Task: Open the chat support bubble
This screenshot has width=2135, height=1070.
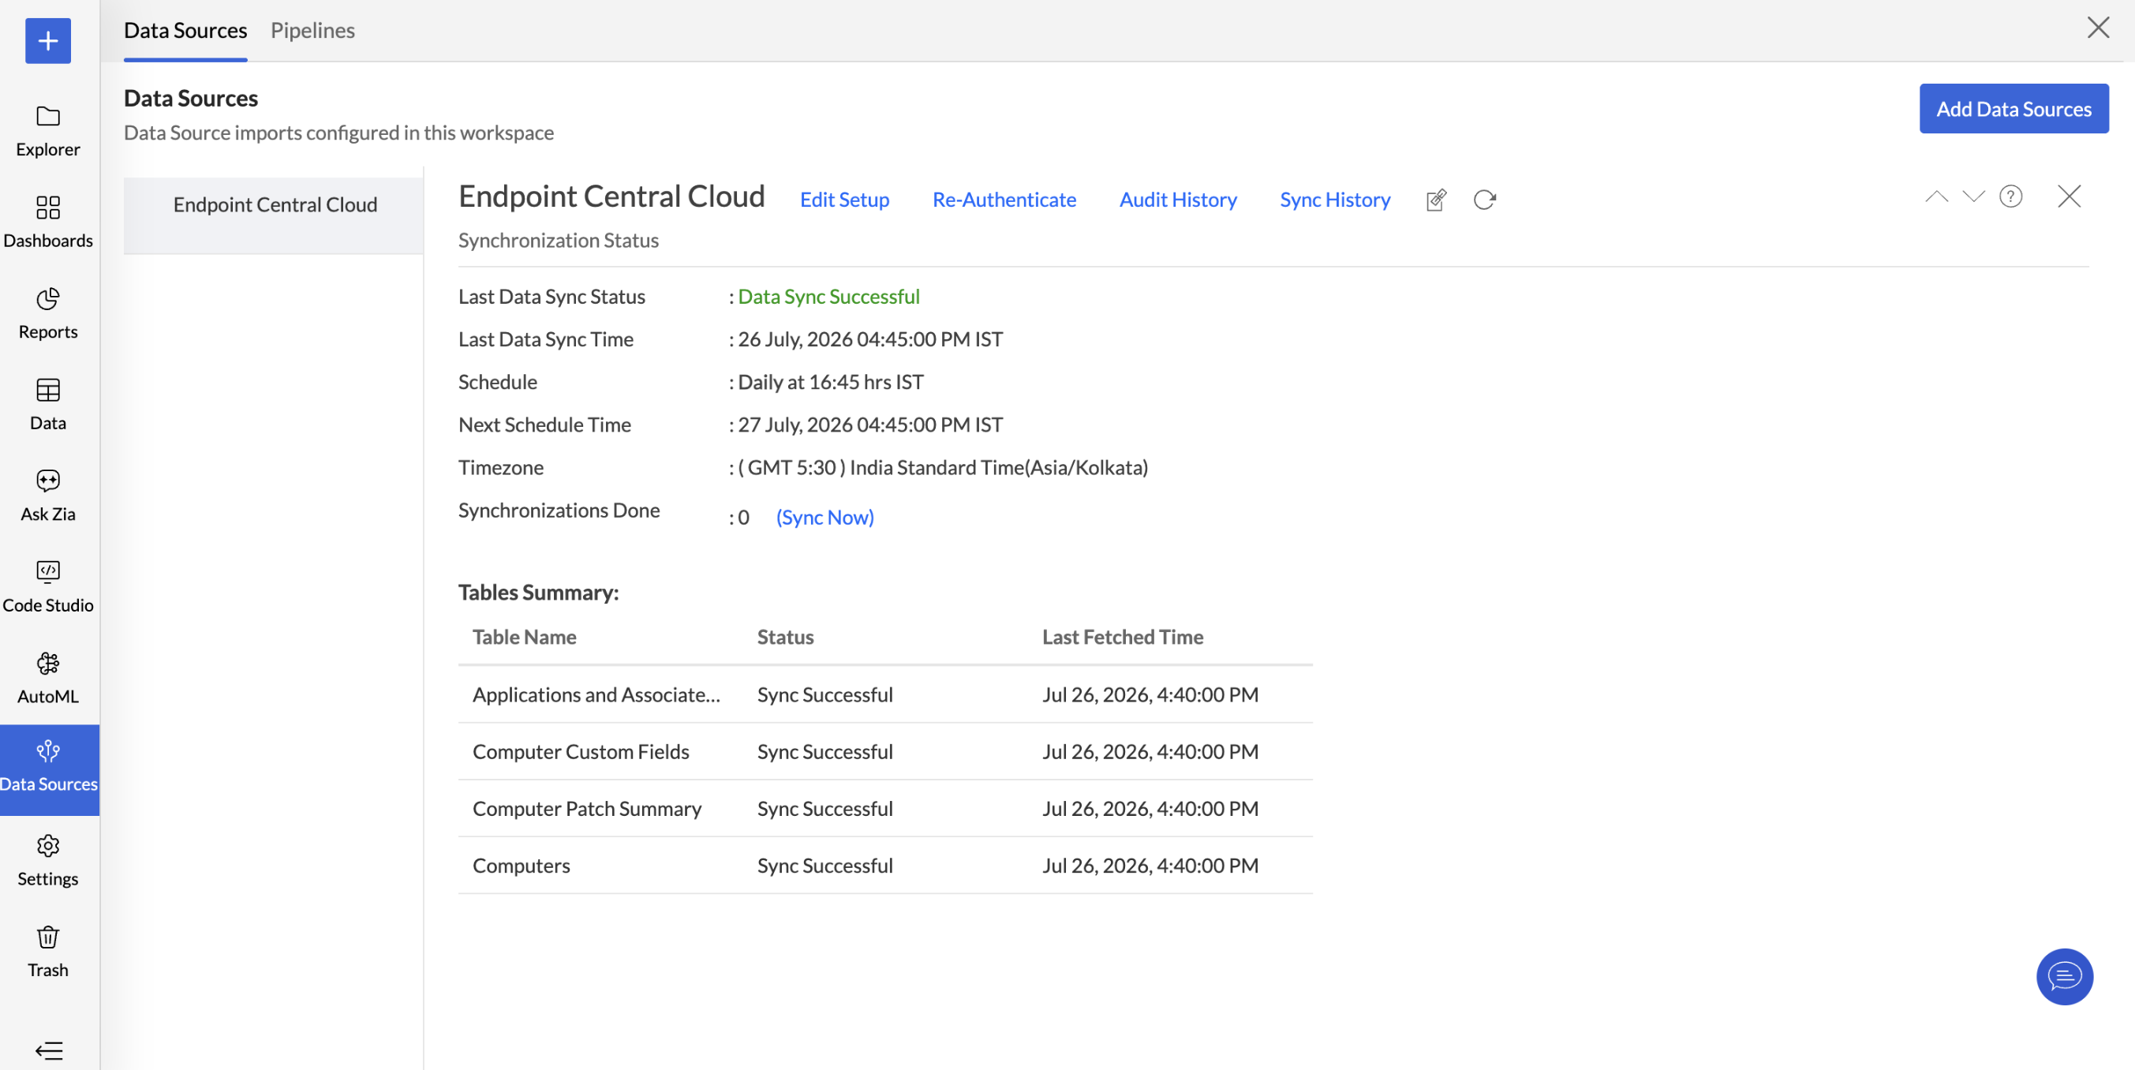Action: coord(2065,976)
